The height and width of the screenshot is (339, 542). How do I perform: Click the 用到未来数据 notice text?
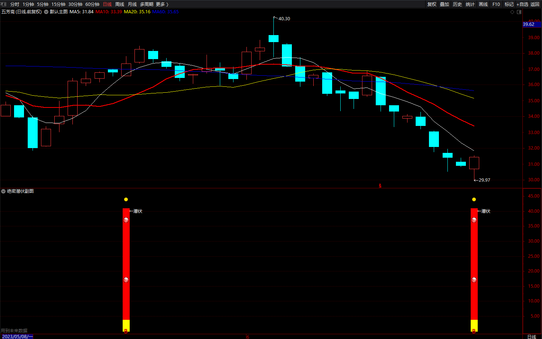tap(14, 331)
